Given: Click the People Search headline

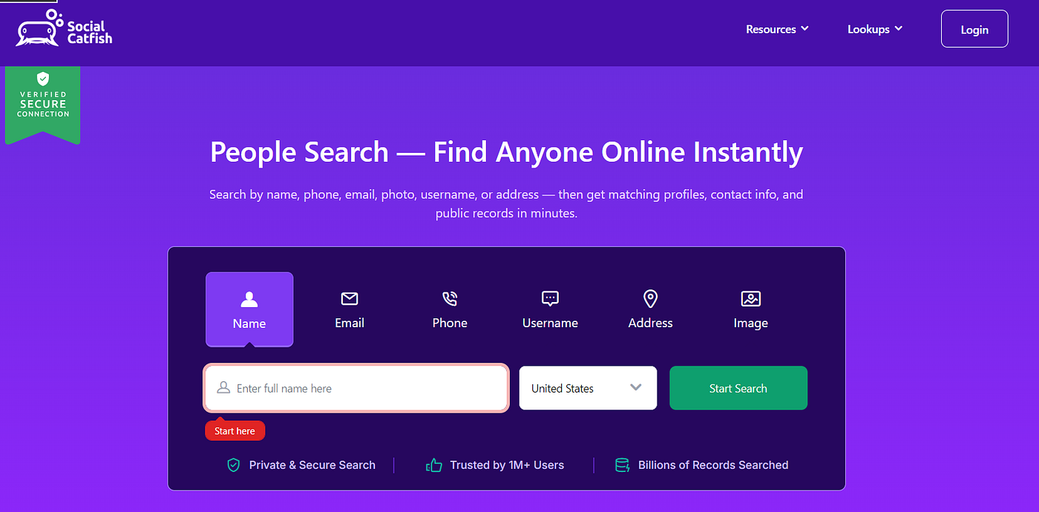Looking at the screenshot, I should click(507, 152).
